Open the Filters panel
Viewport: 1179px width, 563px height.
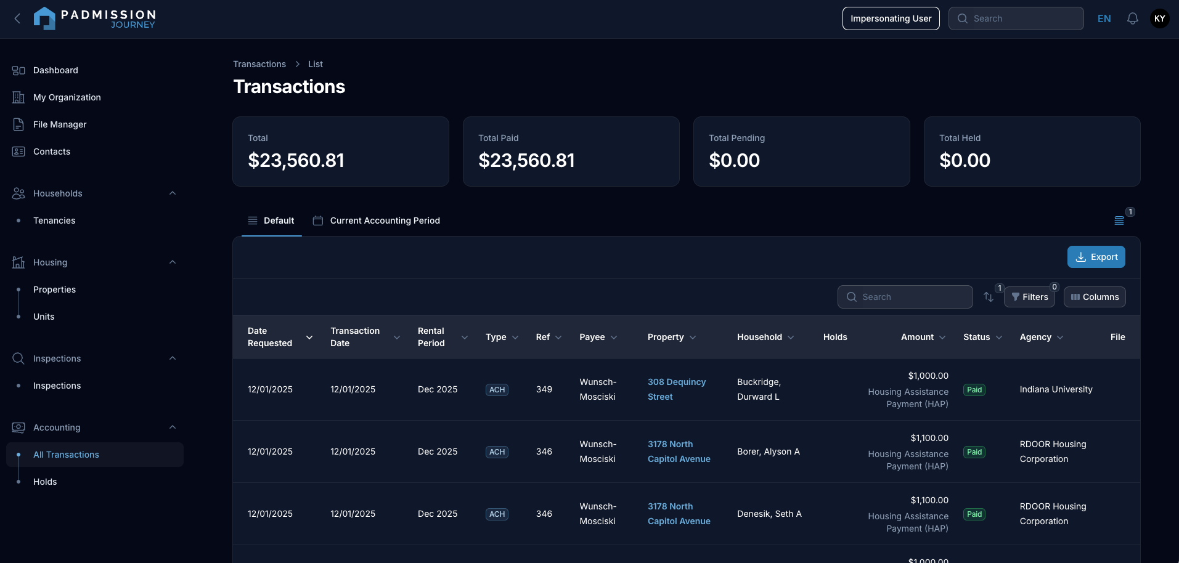(x=1029, y=297)
